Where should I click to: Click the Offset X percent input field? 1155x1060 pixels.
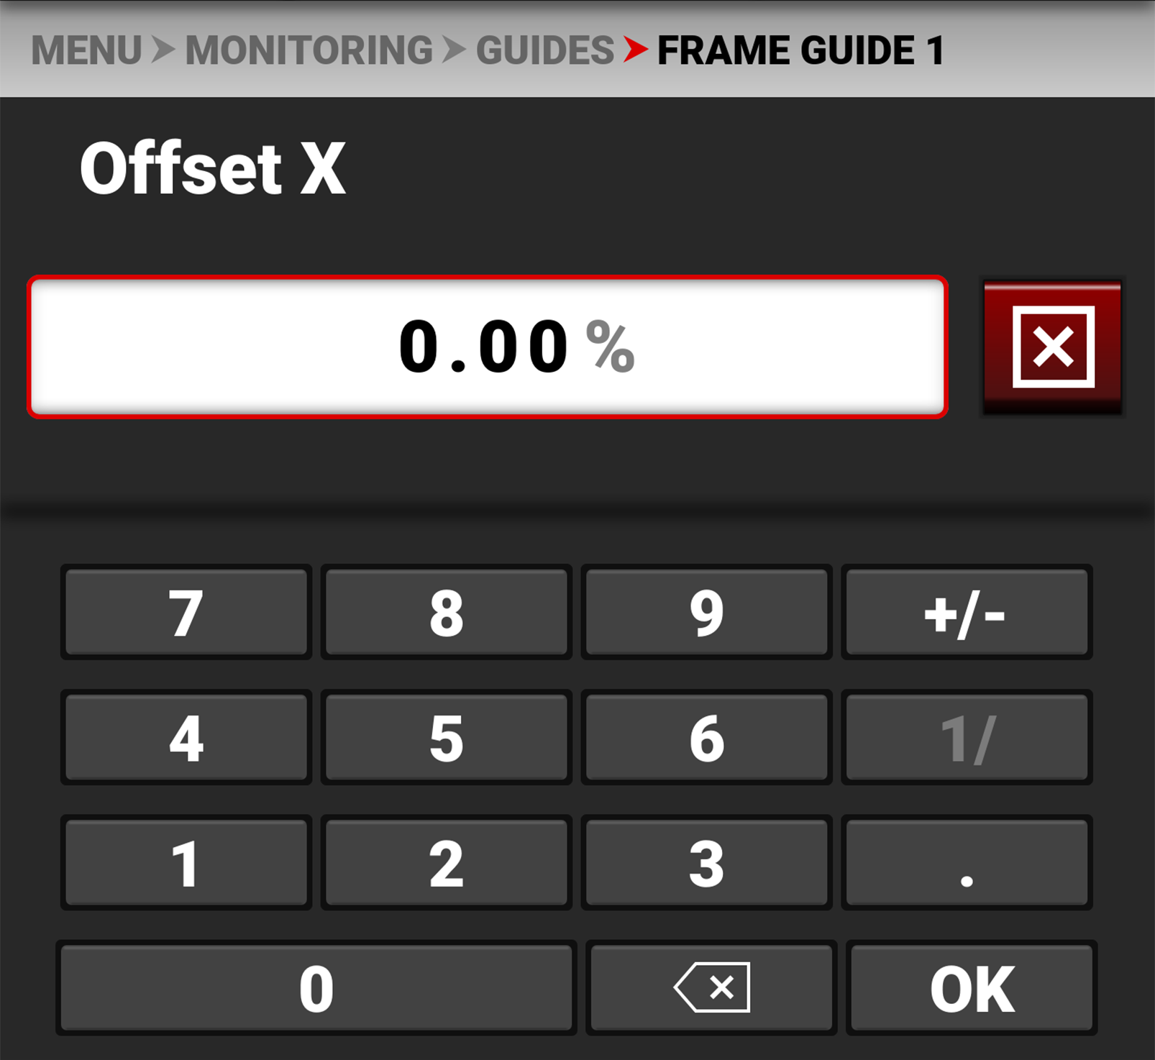click(488, 347)
